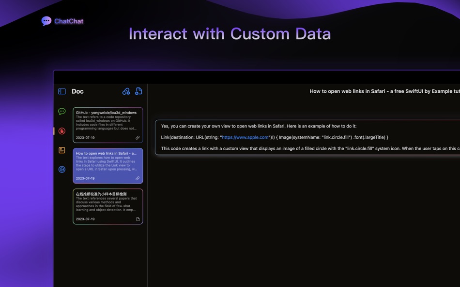Click the date 2023-07-19 on GitHub card
Image resolution: width=460 pixels, height=287 pixels.
85,138
